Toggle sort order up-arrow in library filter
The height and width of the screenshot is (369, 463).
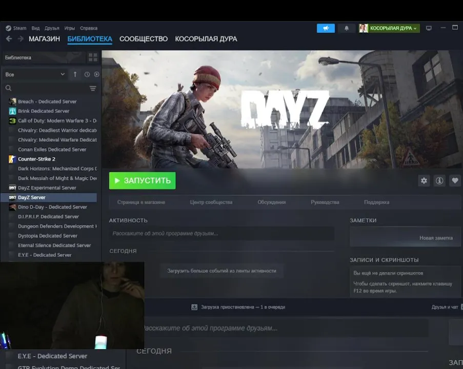click(75, 74)
